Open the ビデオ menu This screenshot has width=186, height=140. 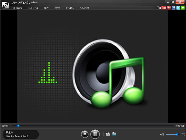(x=57, y=8)
